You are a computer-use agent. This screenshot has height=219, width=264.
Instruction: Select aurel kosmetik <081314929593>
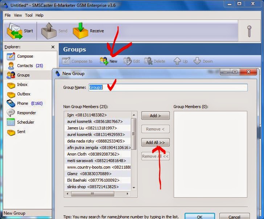[x=98, y=135]
